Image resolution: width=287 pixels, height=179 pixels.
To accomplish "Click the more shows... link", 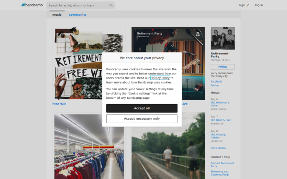I will point(219,148).
